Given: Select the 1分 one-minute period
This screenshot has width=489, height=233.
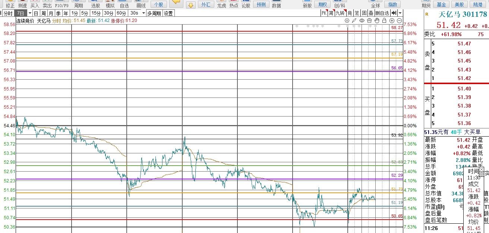Looking at the screenshot, I should pos(75,13).
